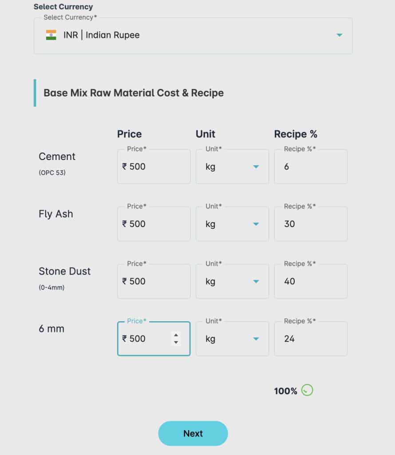
Task: Click the INR Indian Rupee currency text
Action: coord(102,35)
